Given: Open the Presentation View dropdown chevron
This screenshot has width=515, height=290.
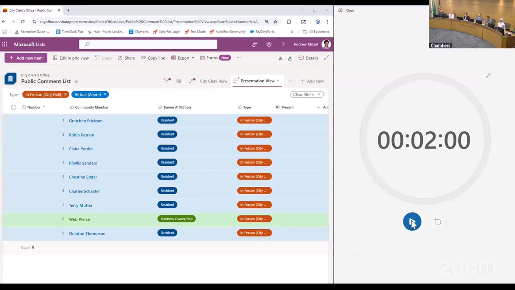Looking at the screenshot, I should click(278, 81).
